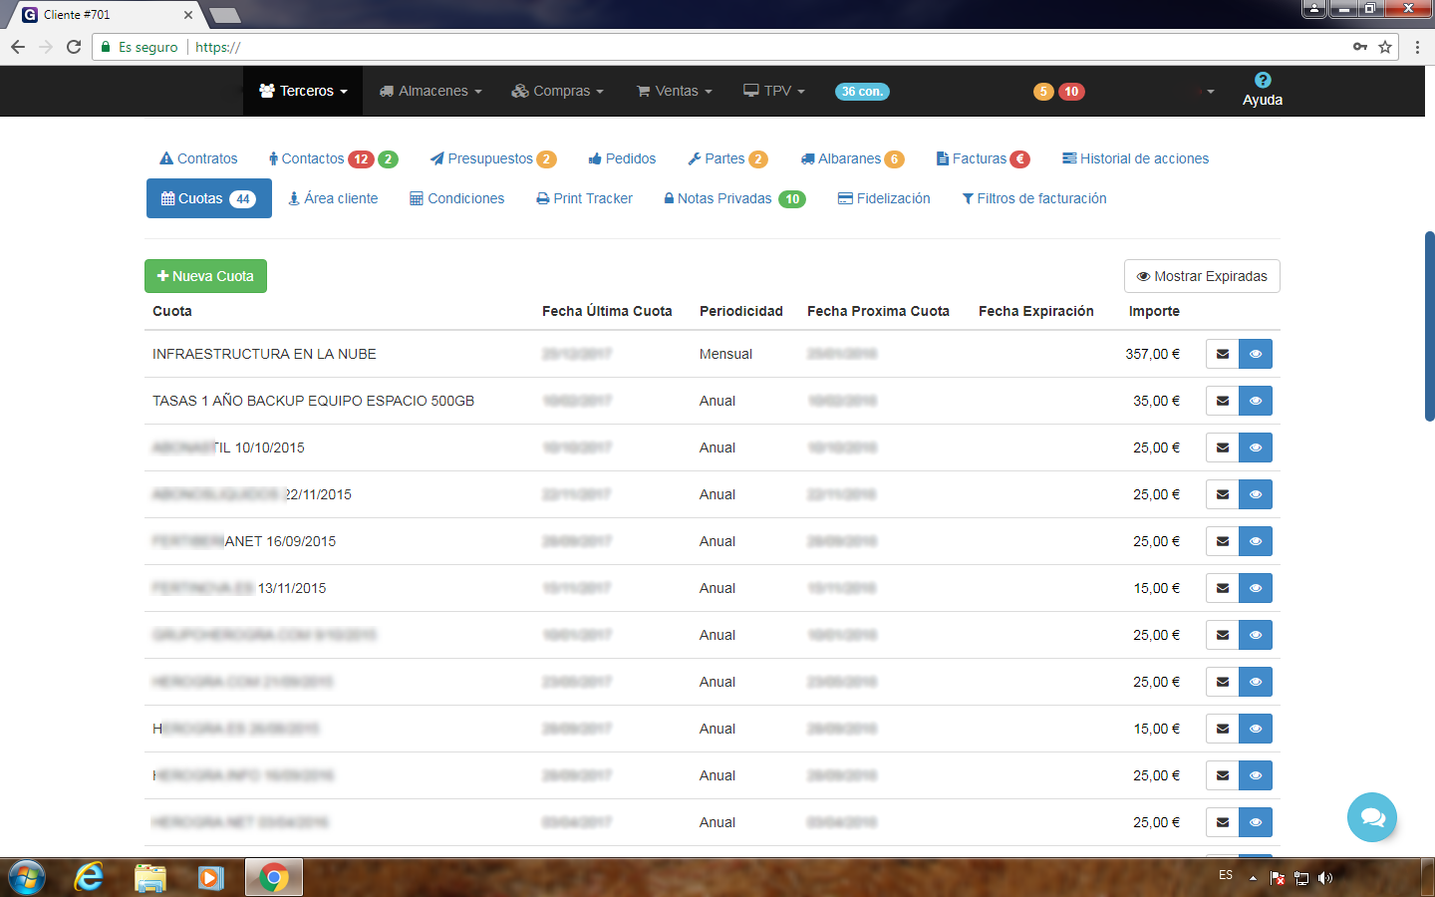The height and width of the screenshot is (897, 1435).
Task: Switch to the Facturas tab
Action: point(981,158)
